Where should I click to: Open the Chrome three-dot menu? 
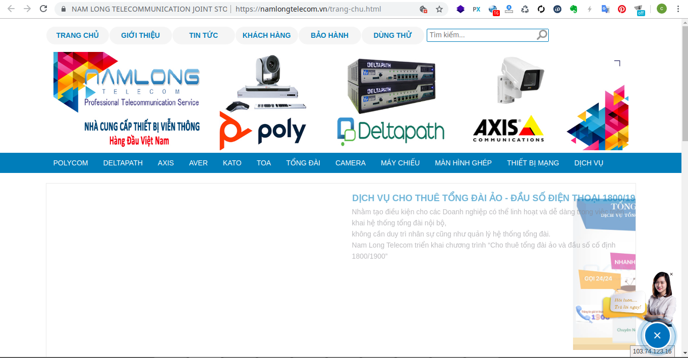(677, 9)
